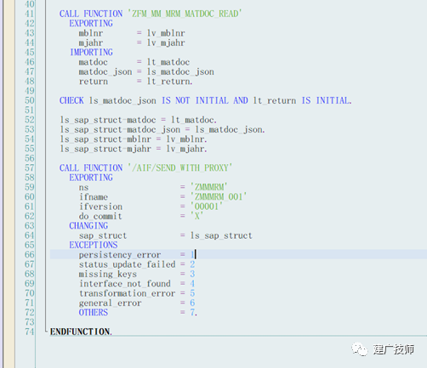This screenshot has width=427, height=368.
Task: Click the CHECK keyword on line 50
Action: (71, 100)
